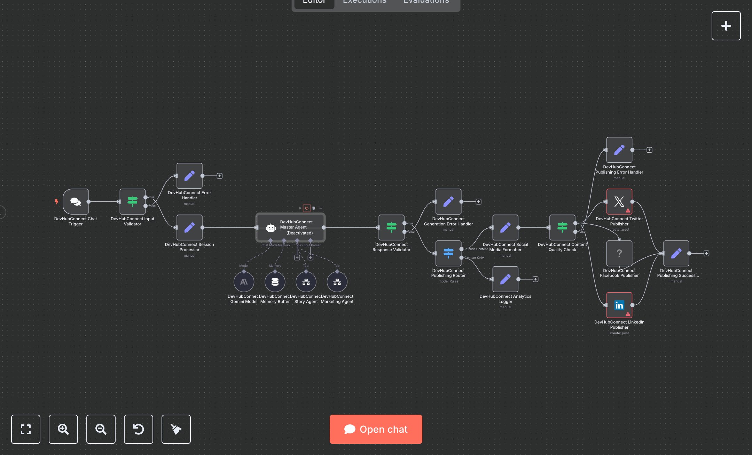This screenshot has height=455, width=752.
Task: Toggle the Master Agent deactivate power button
Action: 307,208
